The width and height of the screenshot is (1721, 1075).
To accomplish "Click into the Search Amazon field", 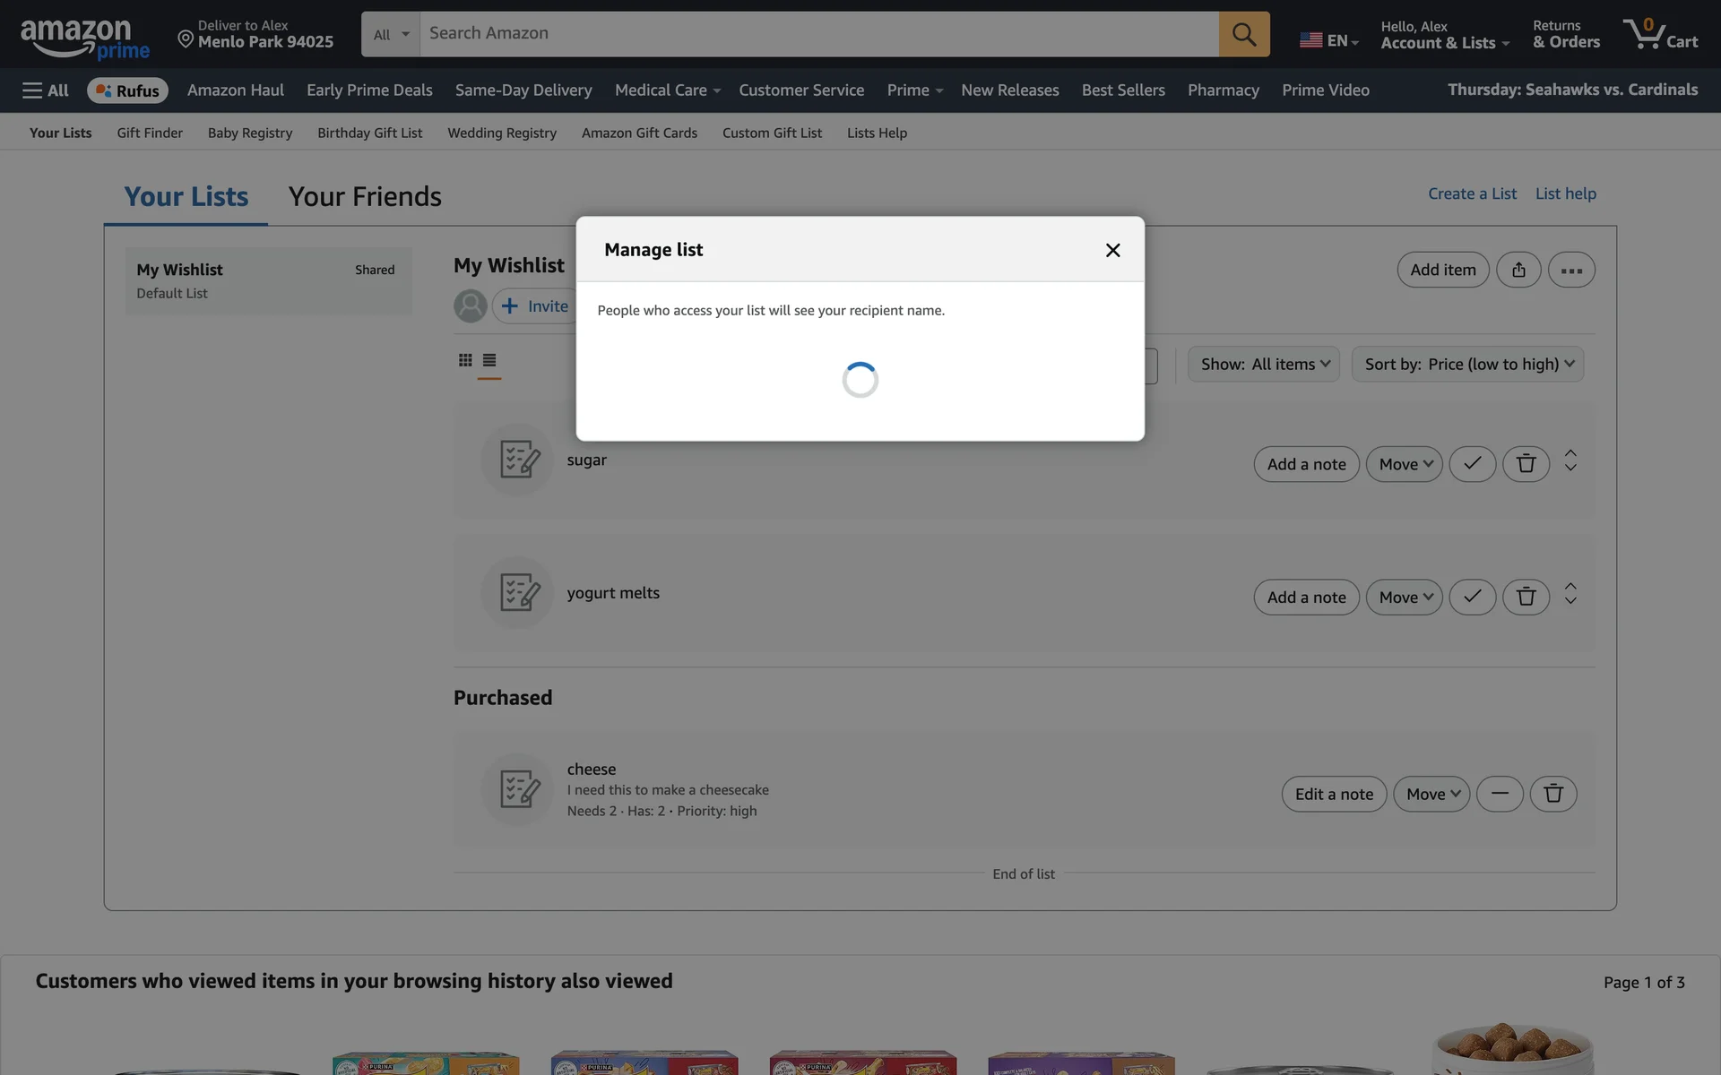I will pos(817,34).
